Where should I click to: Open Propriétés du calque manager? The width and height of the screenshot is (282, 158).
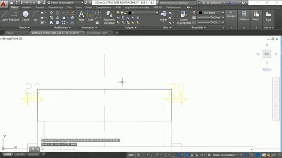pyautogui.click(x=109, y=18)
